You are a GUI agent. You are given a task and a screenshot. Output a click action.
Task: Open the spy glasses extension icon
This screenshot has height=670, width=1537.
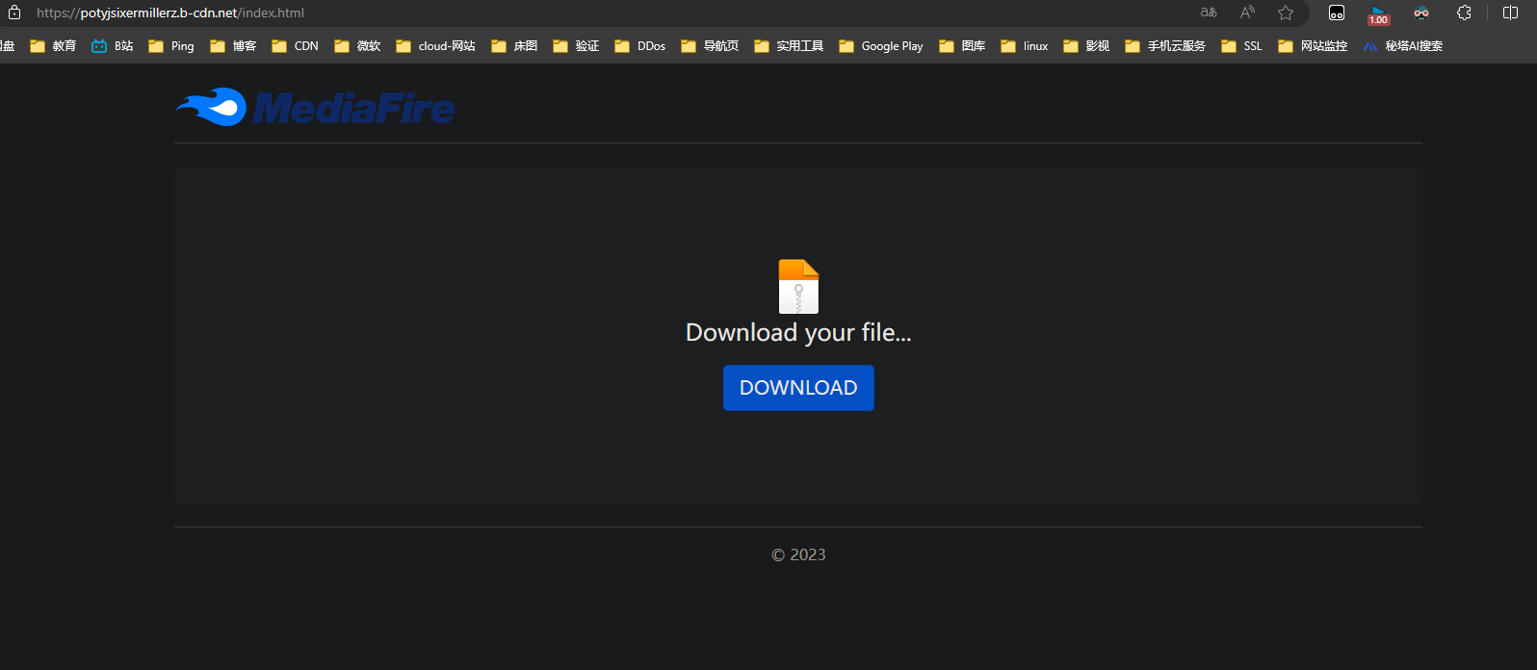[x=1421, y=13]
